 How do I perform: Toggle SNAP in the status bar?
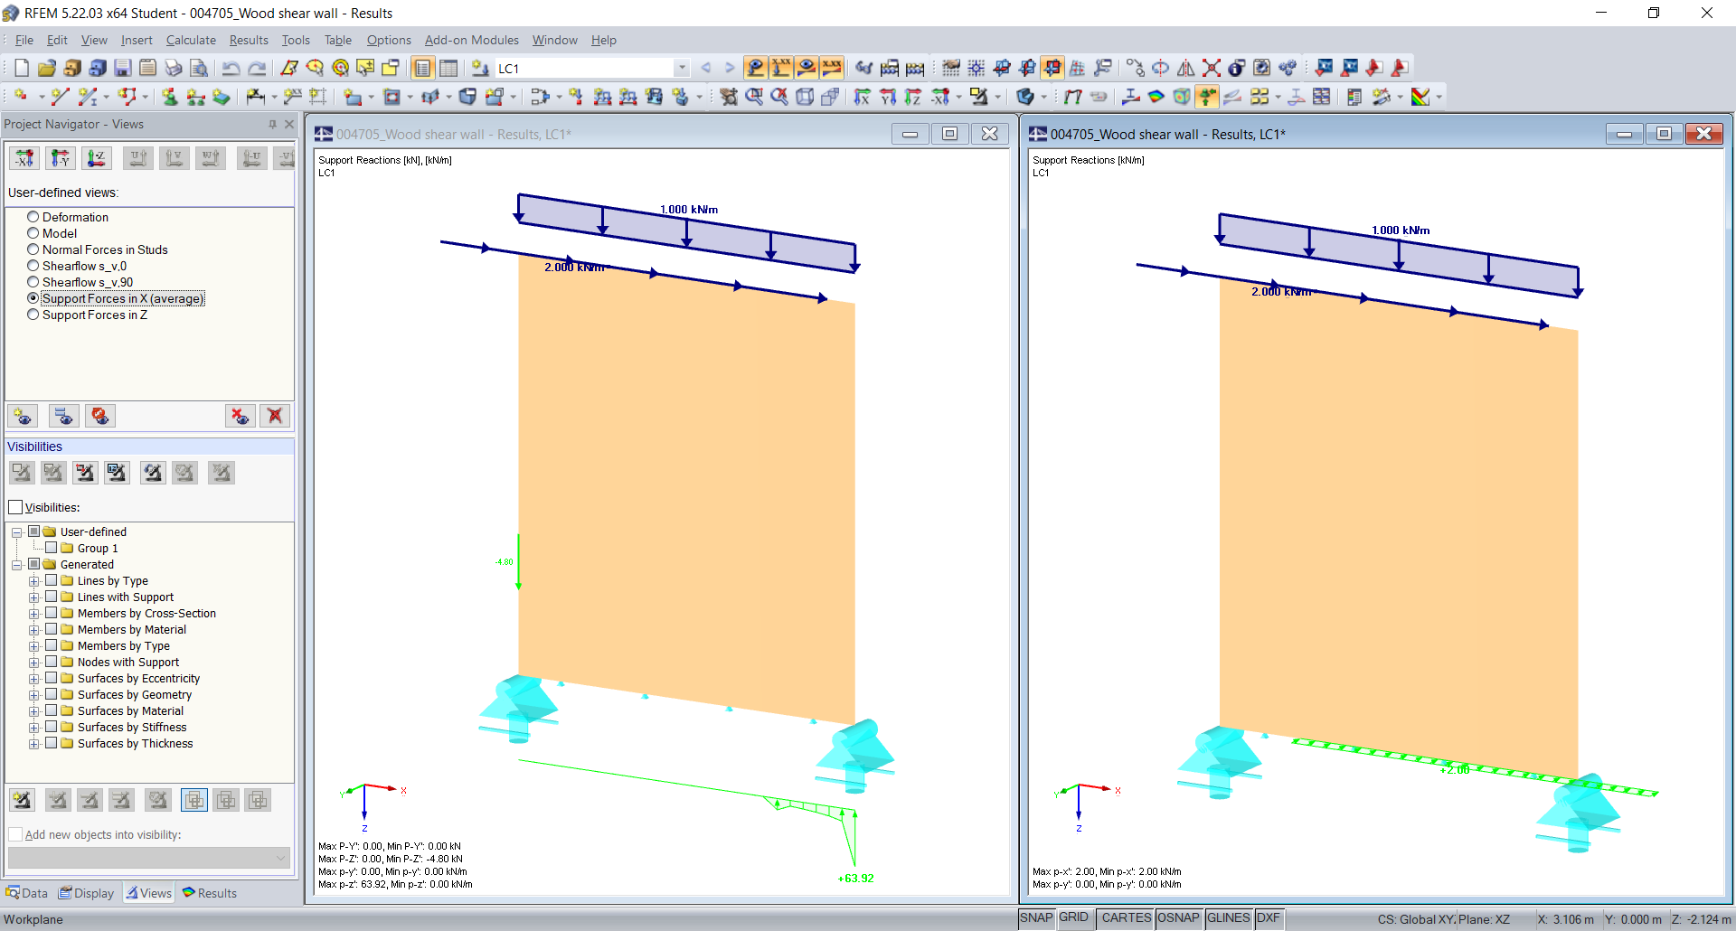pyautogui.click(x=1036, y=918)
